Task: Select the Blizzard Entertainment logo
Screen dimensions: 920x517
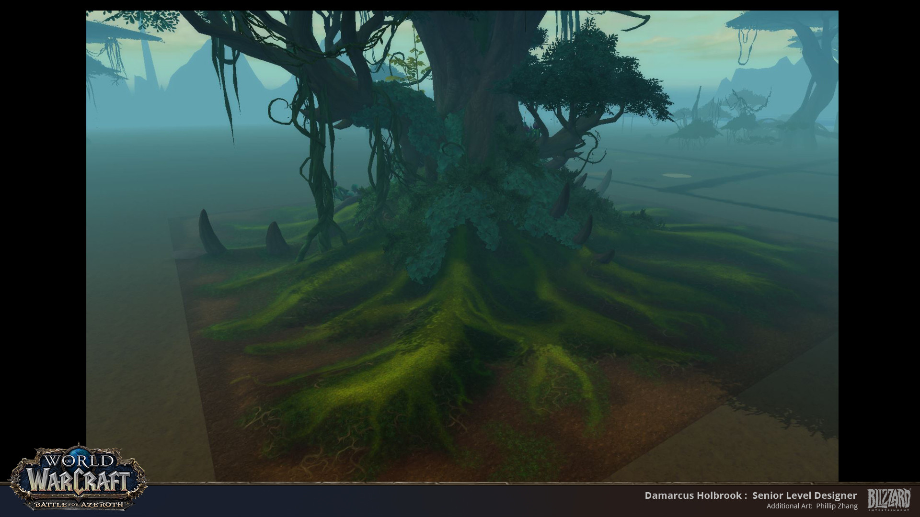Action: [x=889, y=498]
